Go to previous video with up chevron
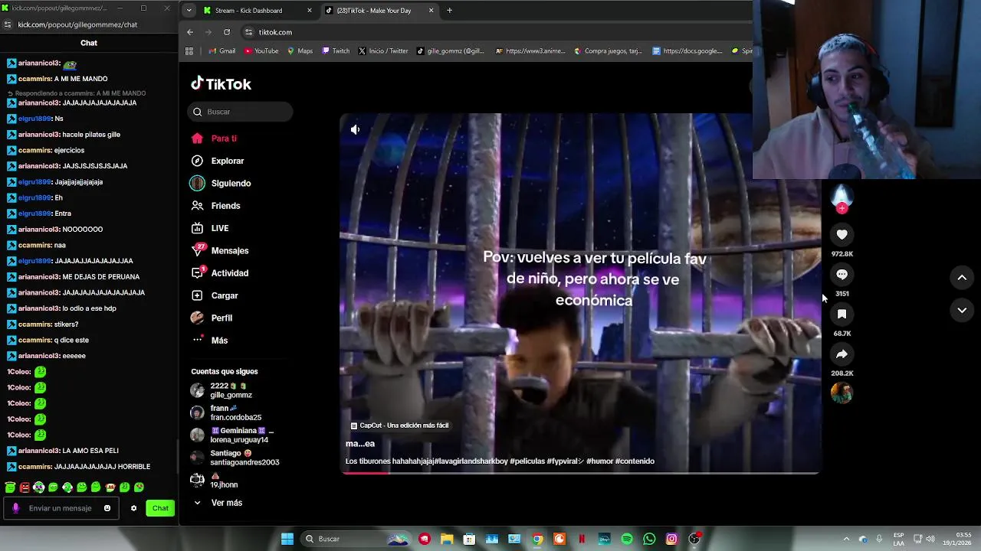Image resolution: width=981 pixels, height=551 pixels. pos(962,277)
